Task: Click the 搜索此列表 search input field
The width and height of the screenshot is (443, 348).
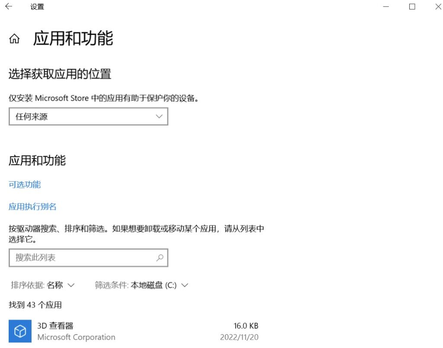Action: [x=78, y=257]
